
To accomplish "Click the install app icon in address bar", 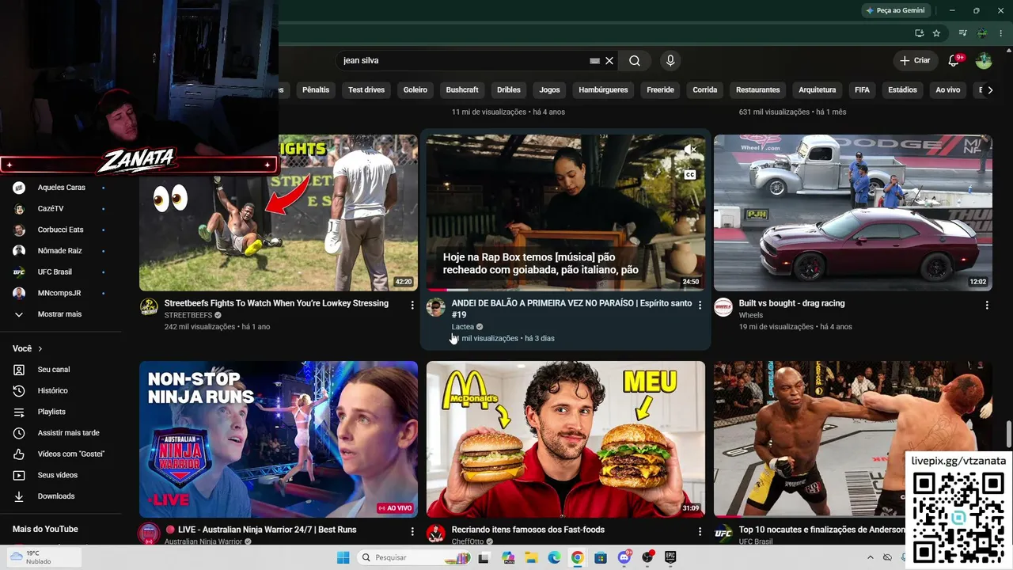I will [x=919, y=33].
